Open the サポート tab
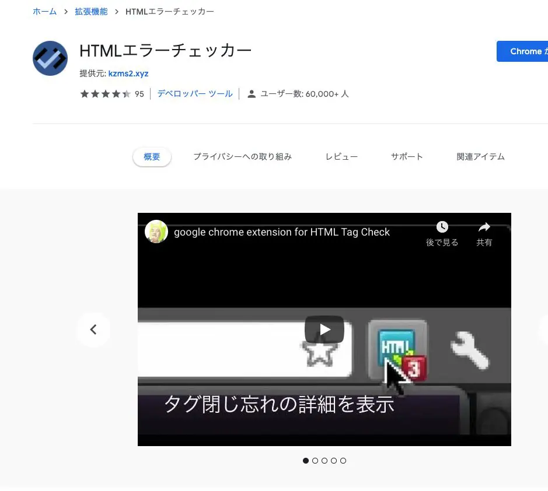The width and height of the screenshot is (548, 491). tap(407, 157)
